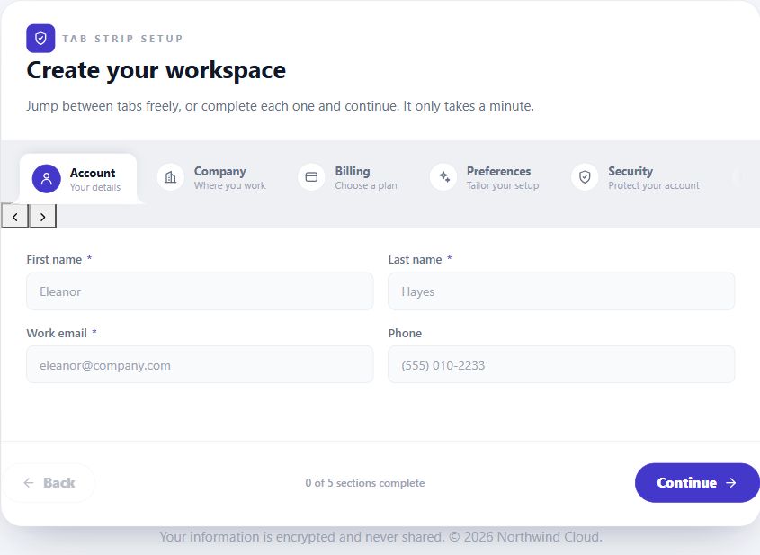Click the 'Last name' label
Viewport: 760px width, 555px height.
pos(415,260)
